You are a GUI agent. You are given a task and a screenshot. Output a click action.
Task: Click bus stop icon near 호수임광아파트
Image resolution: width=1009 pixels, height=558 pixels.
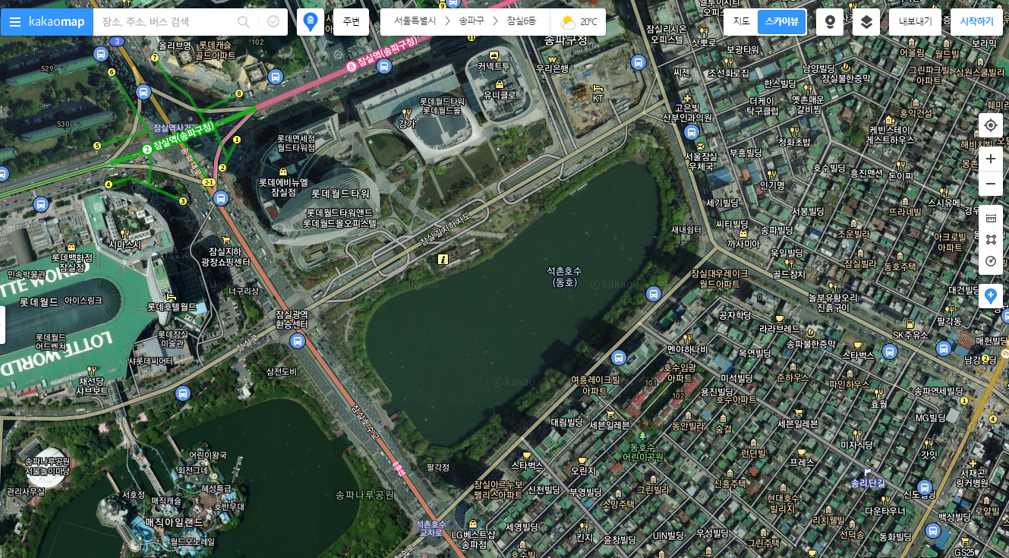[x=619, y=357]
